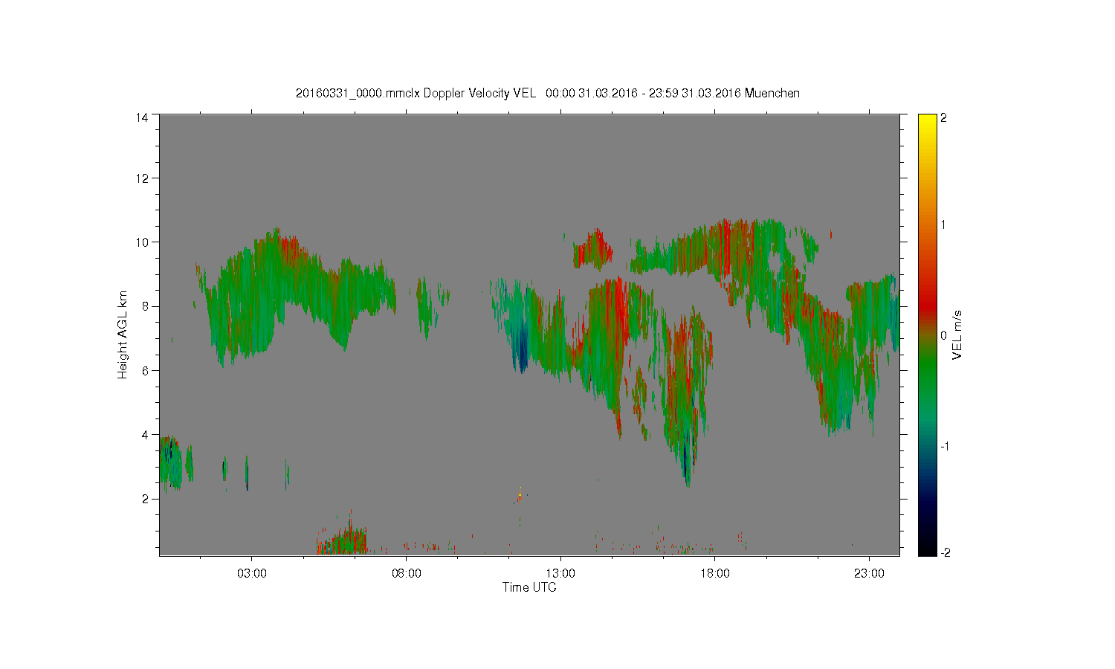The height and width of the screenshot is (669, 1115).
Task: Click the 18:00 time tick label
Action: (x=715, y=574)
